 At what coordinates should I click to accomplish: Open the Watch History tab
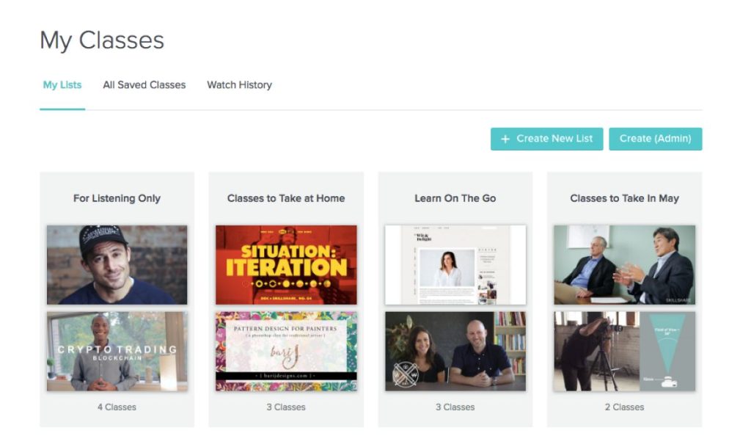pyautogui.click(x=239, y=84)
